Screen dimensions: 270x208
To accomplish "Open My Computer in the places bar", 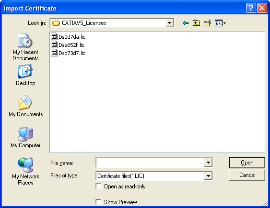I will pos(25,137).
